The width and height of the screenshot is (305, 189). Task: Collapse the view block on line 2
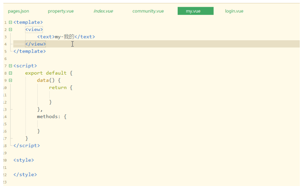point(10,29)
